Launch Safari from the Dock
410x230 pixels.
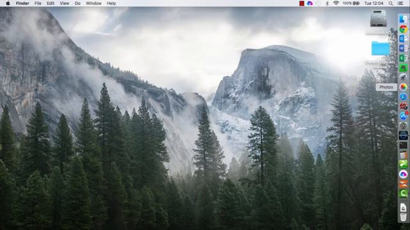point(403,96)
